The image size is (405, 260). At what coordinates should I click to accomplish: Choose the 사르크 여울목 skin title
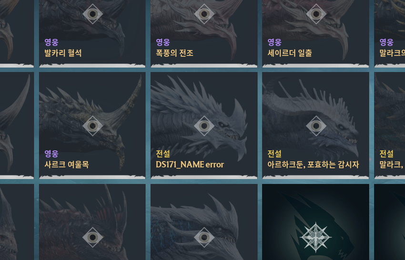pos(67,165)
